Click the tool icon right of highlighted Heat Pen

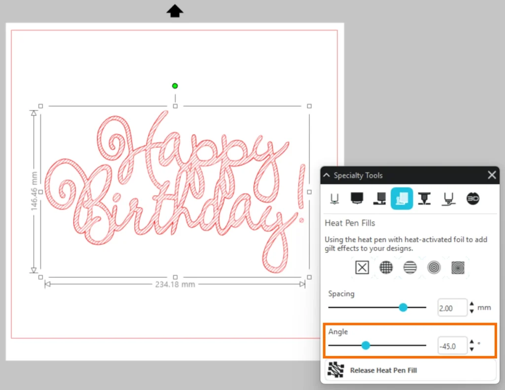point(425,198)
